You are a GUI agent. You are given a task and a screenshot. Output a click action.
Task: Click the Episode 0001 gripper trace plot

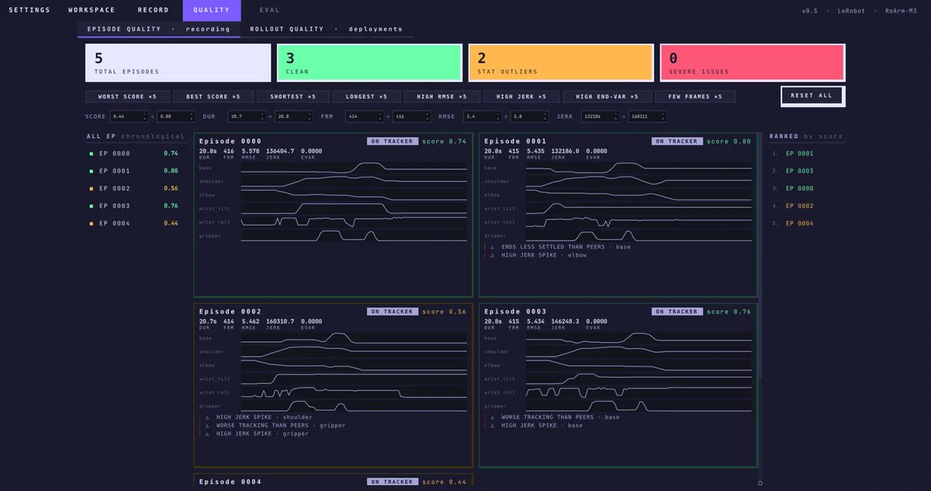point(639,235)
